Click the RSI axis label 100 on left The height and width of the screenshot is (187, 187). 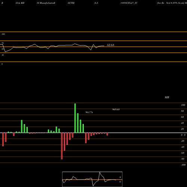(3, 34)
